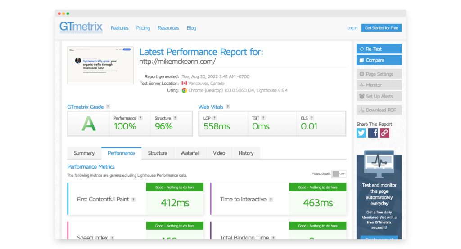
Task: Click the Compare button
Action: [379, 60]
